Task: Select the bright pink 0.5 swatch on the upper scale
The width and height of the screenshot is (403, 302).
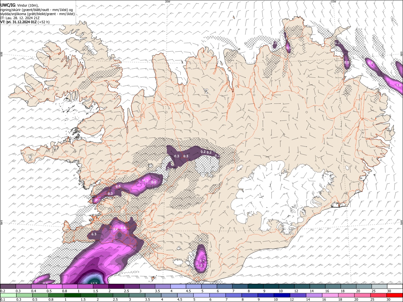Action: 54,286
